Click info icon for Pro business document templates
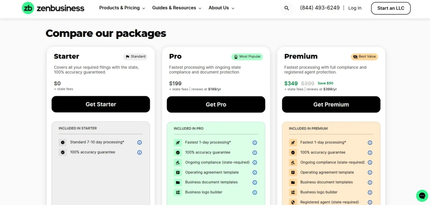The width and height of the screenshot is (430, 205). [254, 182]
